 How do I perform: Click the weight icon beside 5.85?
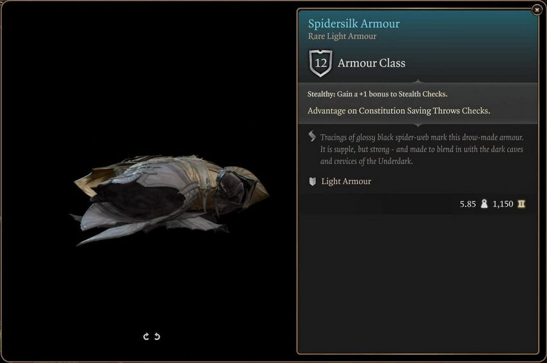(484, 204)
